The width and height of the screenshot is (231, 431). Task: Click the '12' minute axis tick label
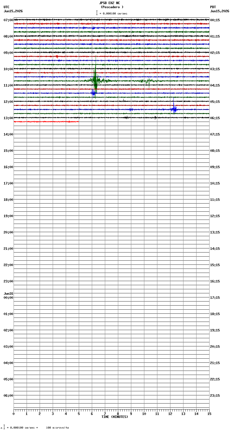pyautogui.click(x=170, y=414)
